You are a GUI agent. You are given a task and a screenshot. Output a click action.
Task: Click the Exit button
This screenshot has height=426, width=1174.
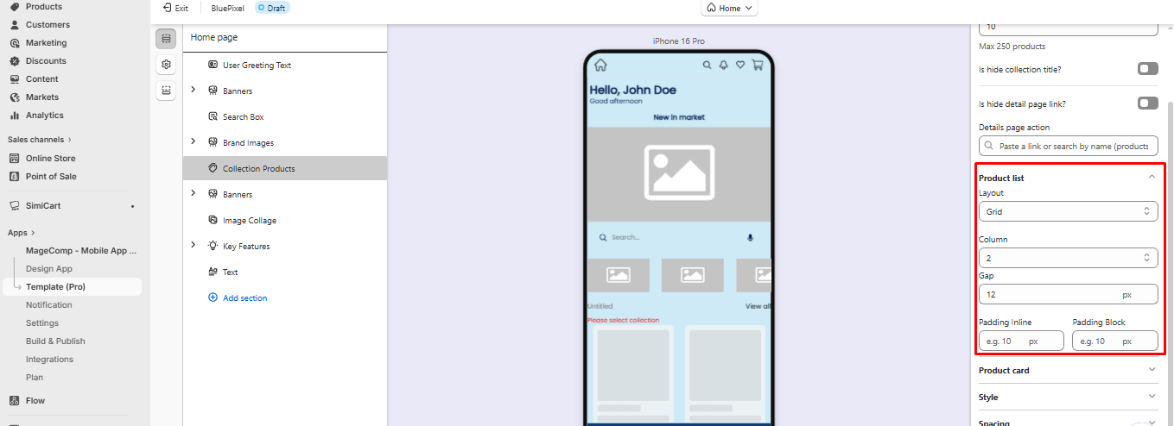175,8
